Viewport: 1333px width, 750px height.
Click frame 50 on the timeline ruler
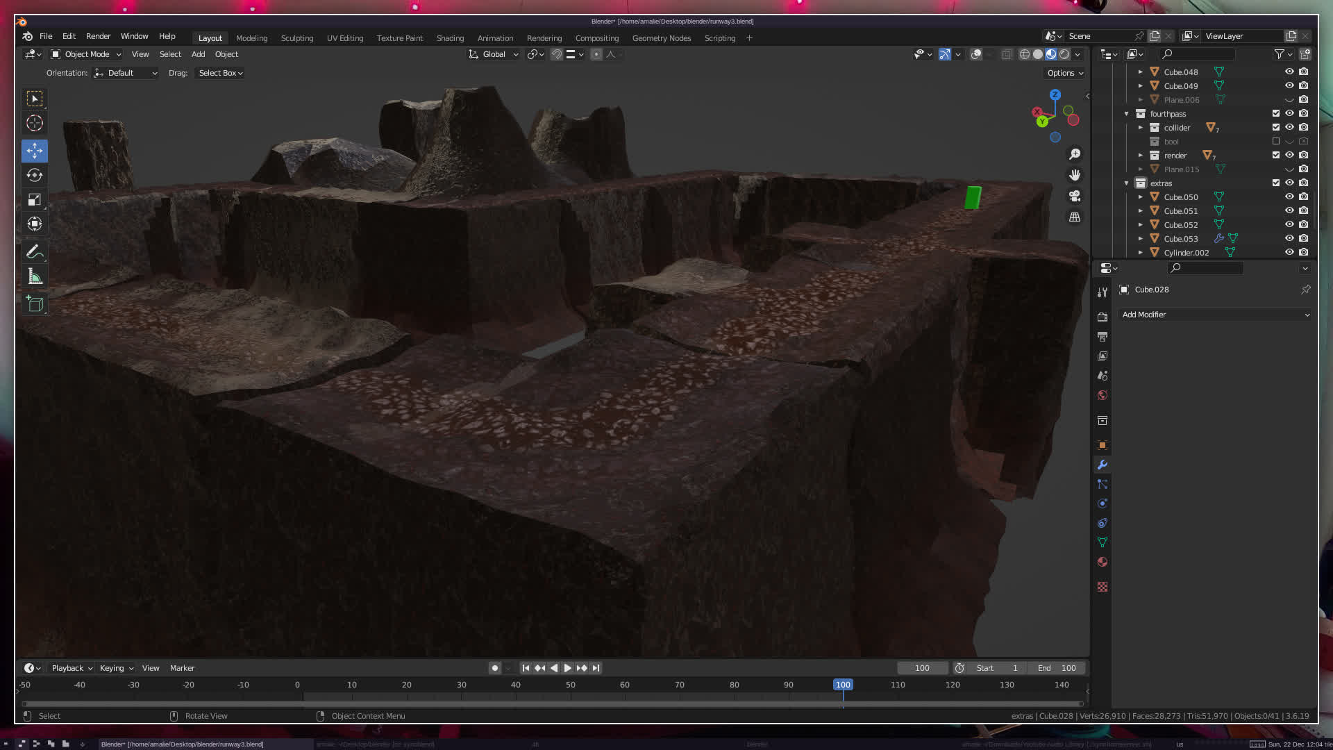(x=570, y=685)
